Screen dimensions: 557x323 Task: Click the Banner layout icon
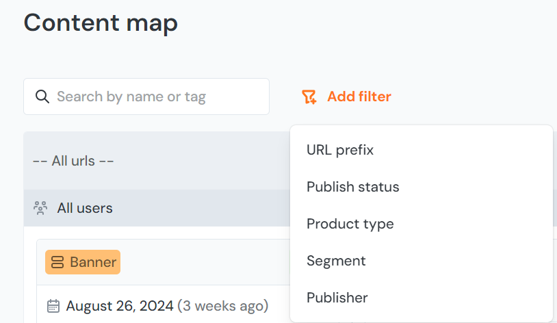coord(57,262)
